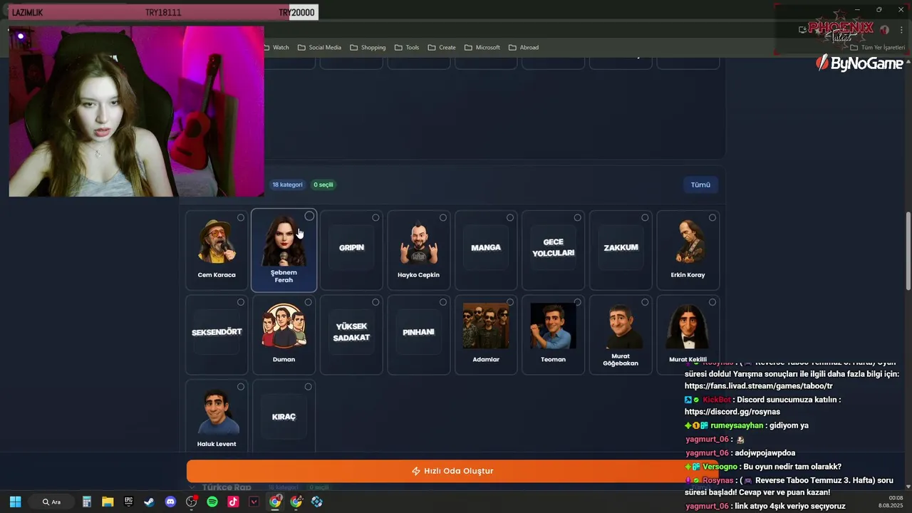The height and width of the screenshot is (513, 912).
Task: Open File Explorer from taskbar
Action: click(108, 502)
